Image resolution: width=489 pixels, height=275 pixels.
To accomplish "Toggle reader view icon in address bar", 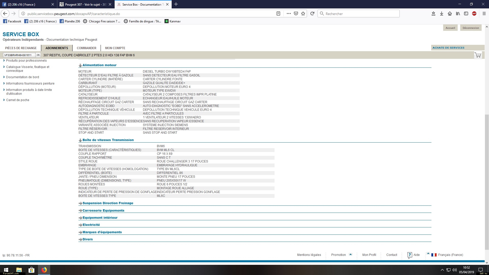I will tap(278, 14).
